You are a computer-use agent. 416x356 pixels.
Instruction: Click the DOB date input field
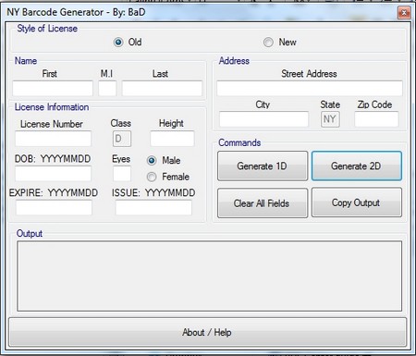click(54, 174)
